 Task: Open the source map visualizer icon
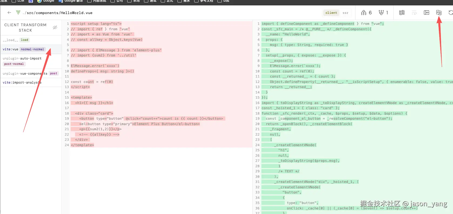point(402,13)
